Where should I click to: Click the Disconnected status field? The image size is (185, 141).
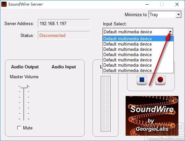pos(64,35)
